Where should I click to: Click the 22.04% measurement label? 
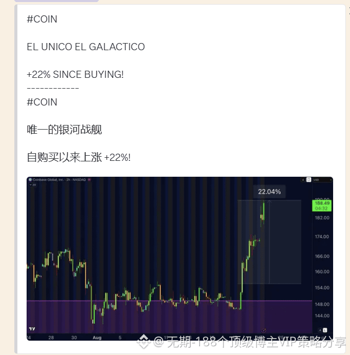click(x=270, y=192)
